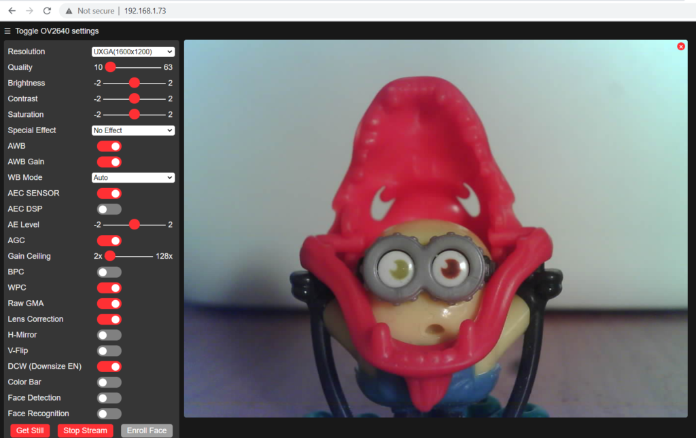Enable the AEC DSP switch
The image size is (696, 438).
(109, 209)
